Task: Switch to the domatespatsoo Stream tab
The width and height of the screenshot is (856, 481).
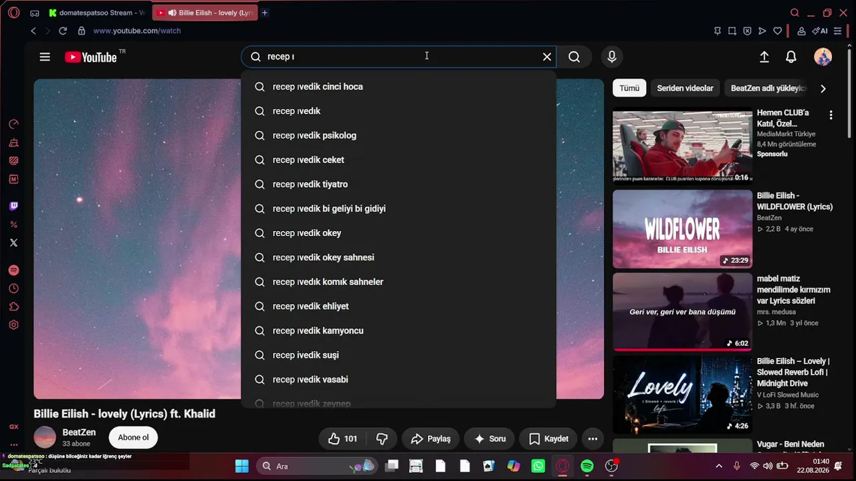Action: click(x=96, y=13)
